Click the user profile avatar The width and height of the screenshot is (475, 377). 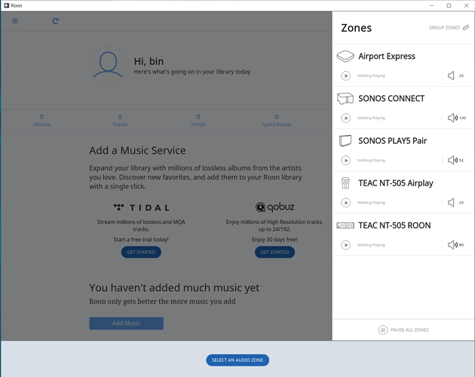click(108, 65)
